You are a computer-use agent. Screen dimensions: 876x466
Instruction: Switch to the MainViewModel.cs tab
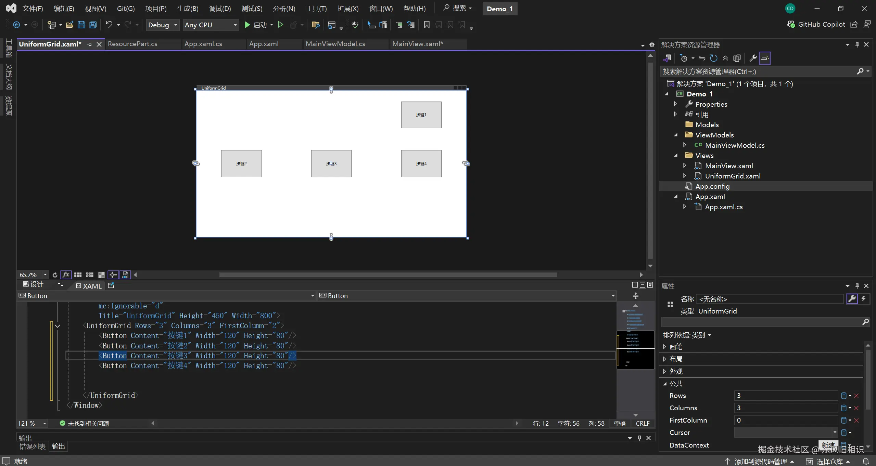(x=335, y=44)
